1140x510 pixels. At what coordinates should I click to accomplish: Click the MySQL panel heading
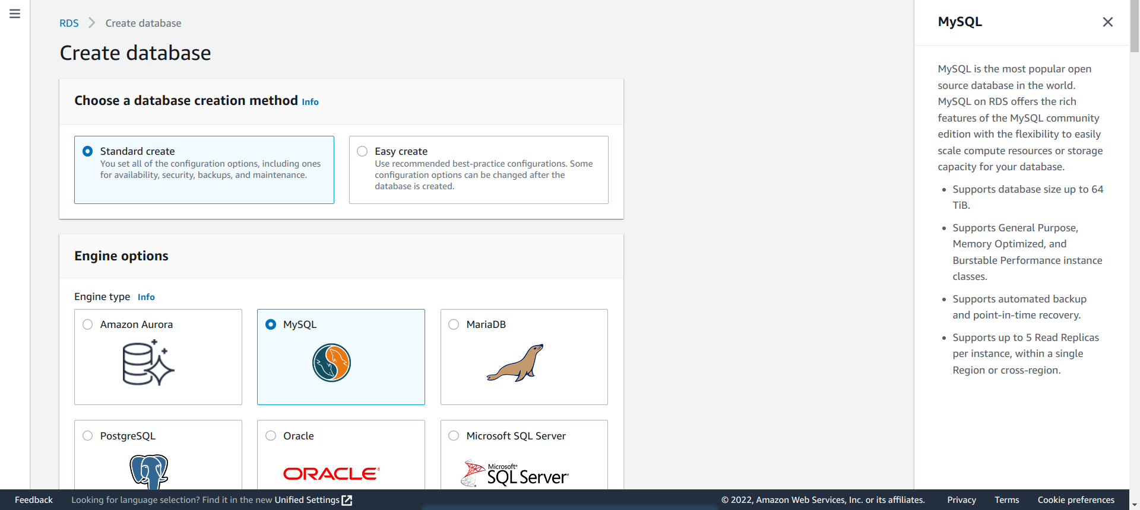[x=959, y=22]
